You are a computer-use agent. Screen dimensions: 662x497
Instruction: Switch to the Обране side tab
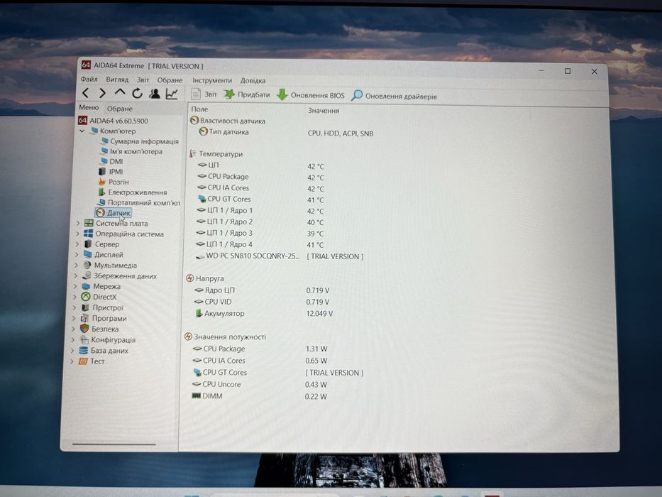pyautogui.click(x=119, y=109)
